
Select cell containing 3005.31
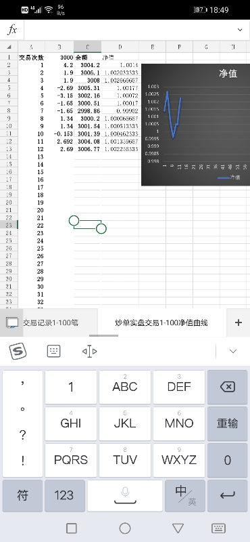(x=88, y=88)
